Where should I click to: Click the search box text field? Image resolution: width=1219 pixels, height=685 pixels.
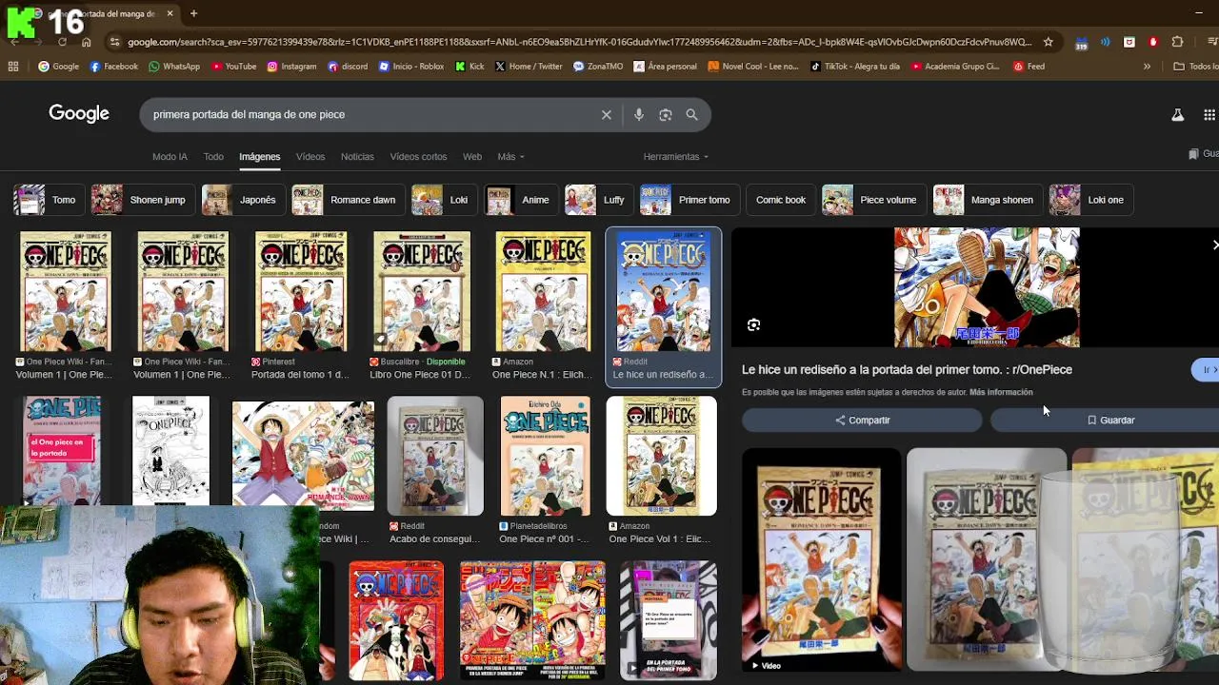pos(371,114)
